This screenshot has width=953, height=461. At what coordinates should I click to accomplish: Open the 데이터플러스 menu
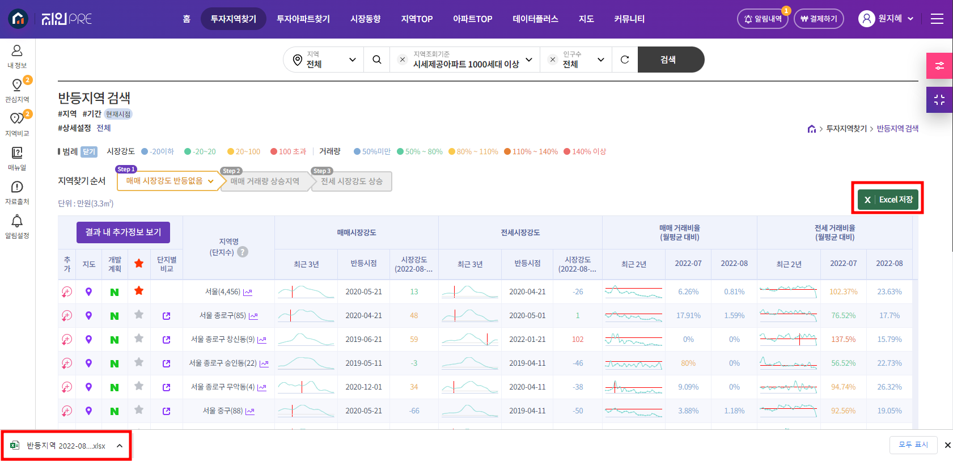coord(535,19)
